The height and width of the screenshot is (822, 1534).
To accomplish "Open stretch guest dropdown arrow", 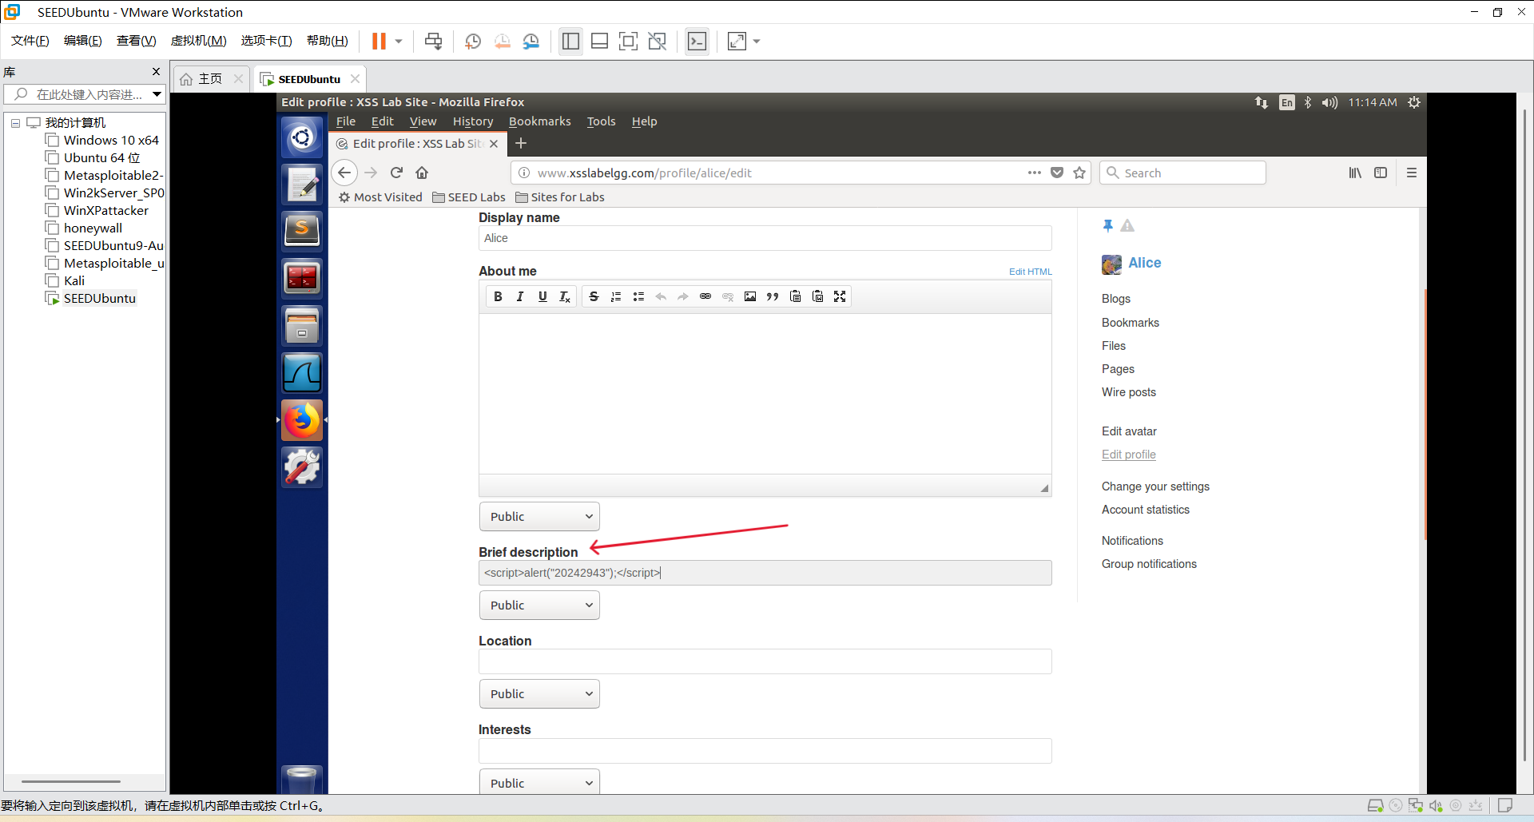I will tap(756, 42).
